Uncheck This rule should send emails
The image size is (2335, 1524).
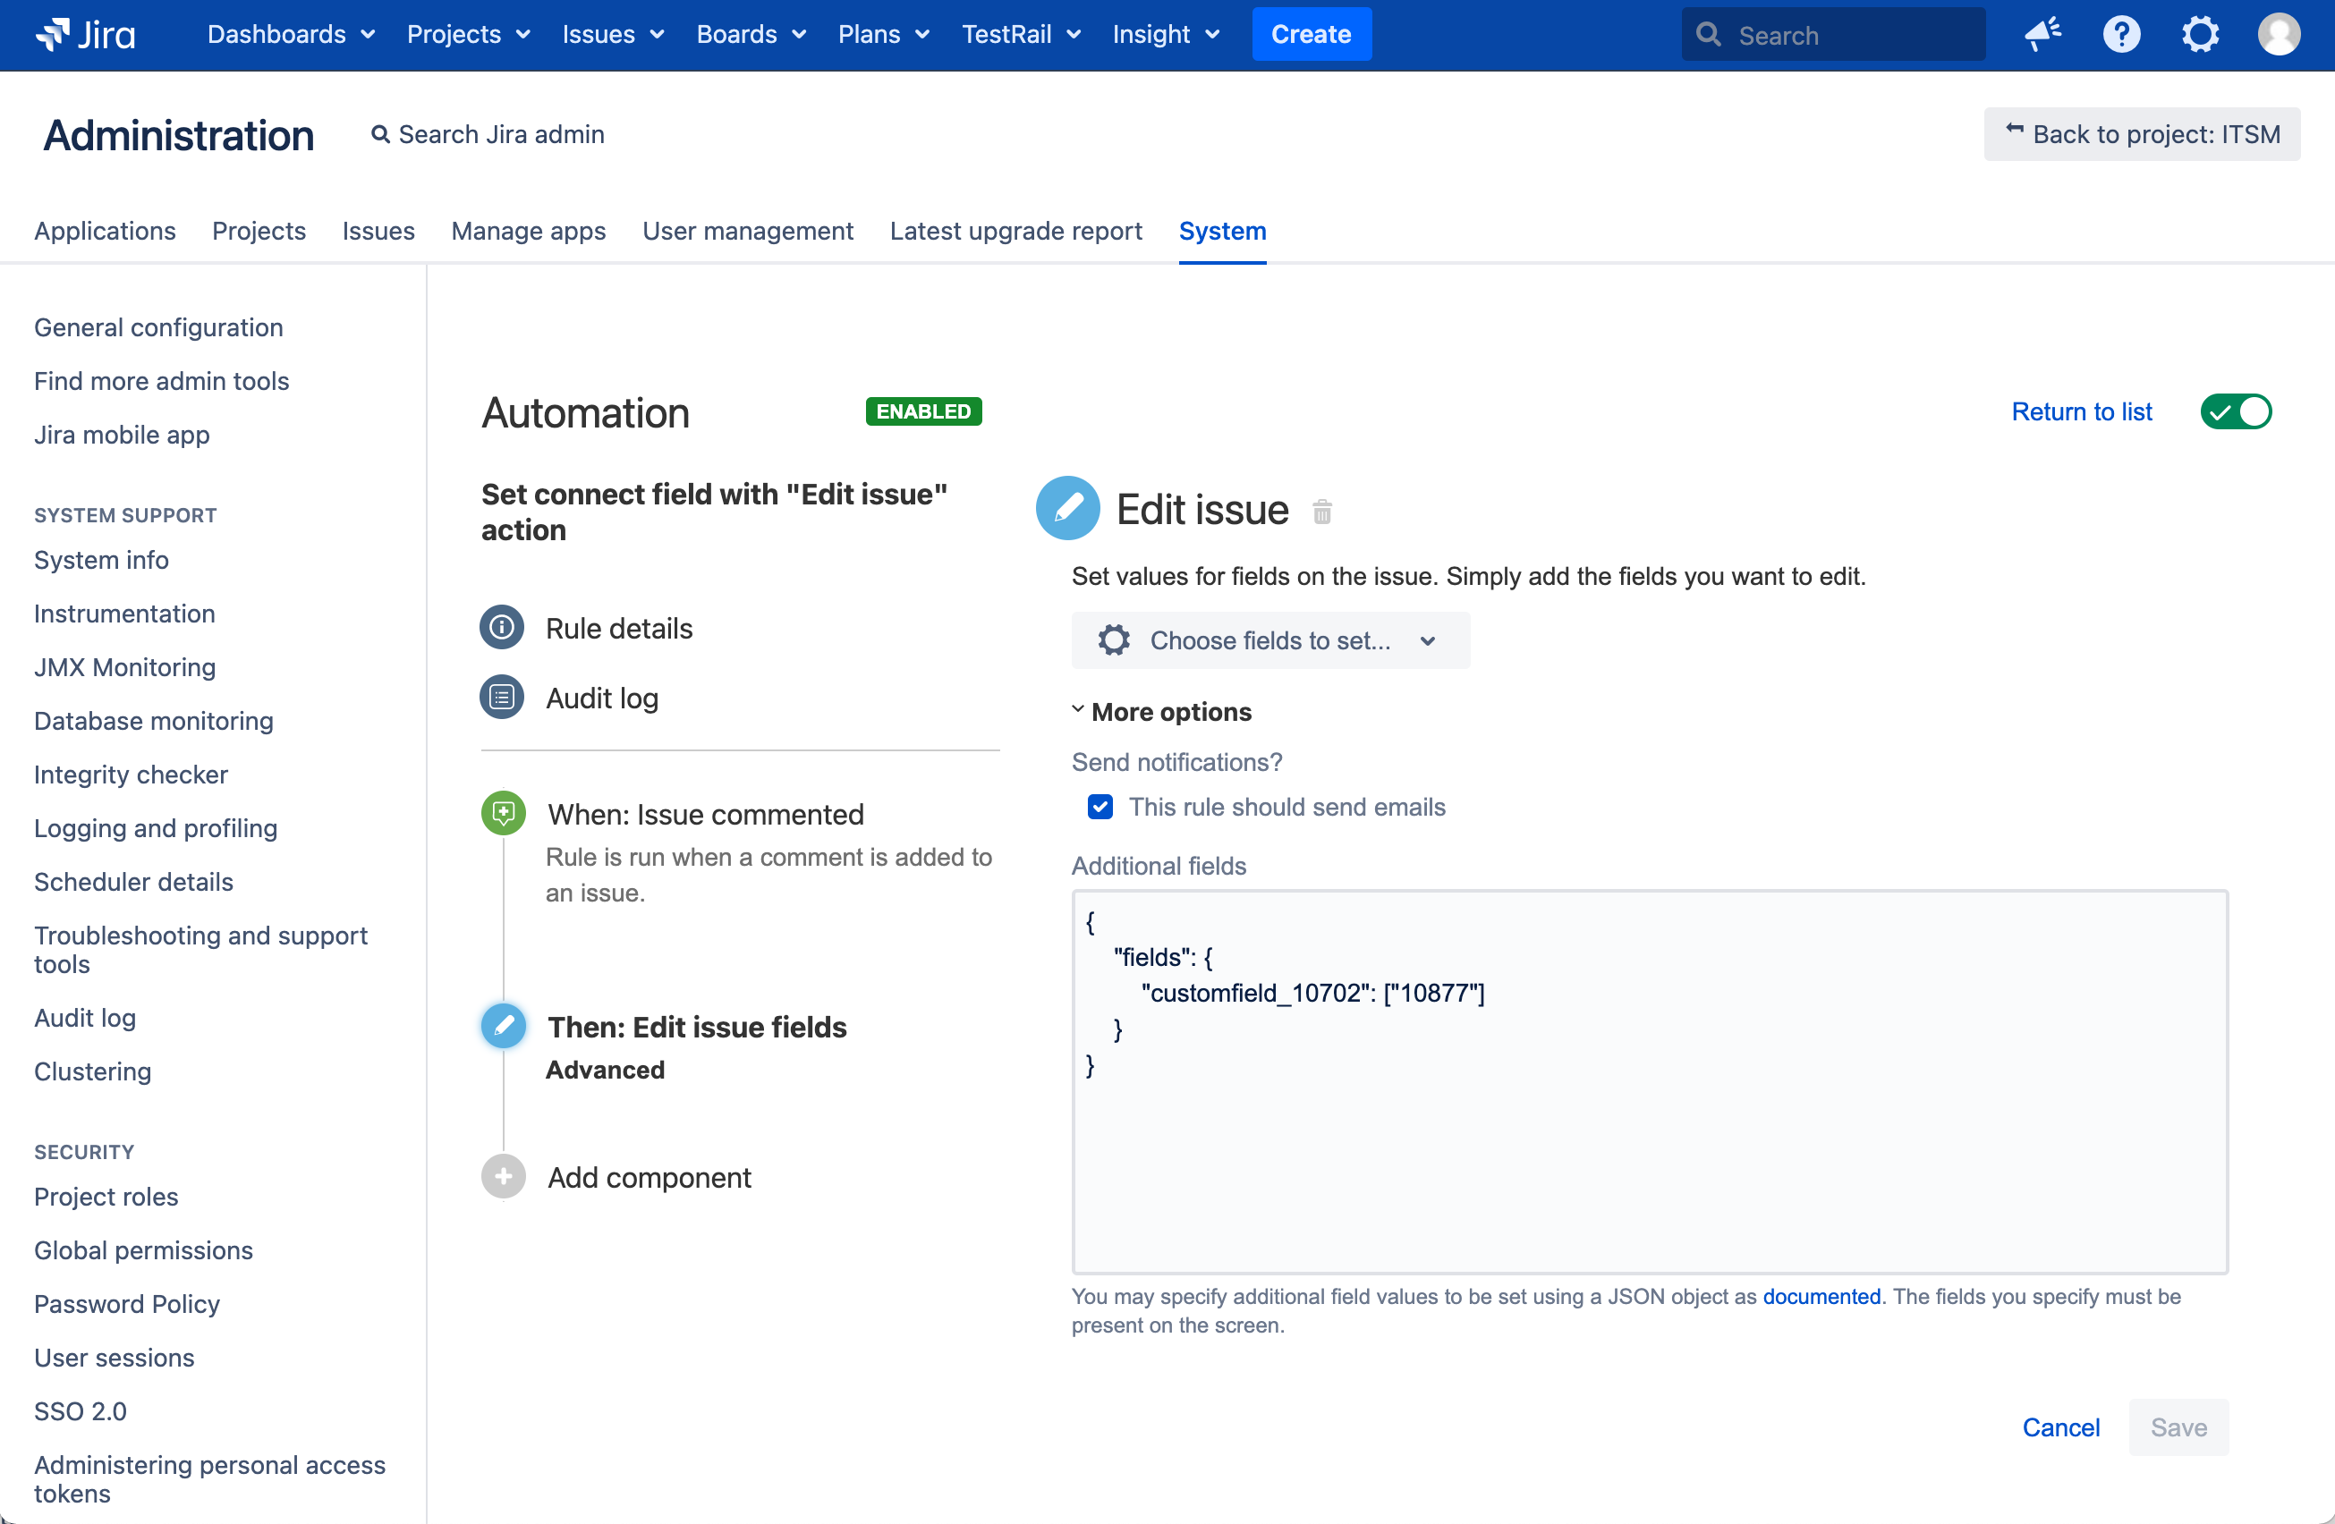1100,807
